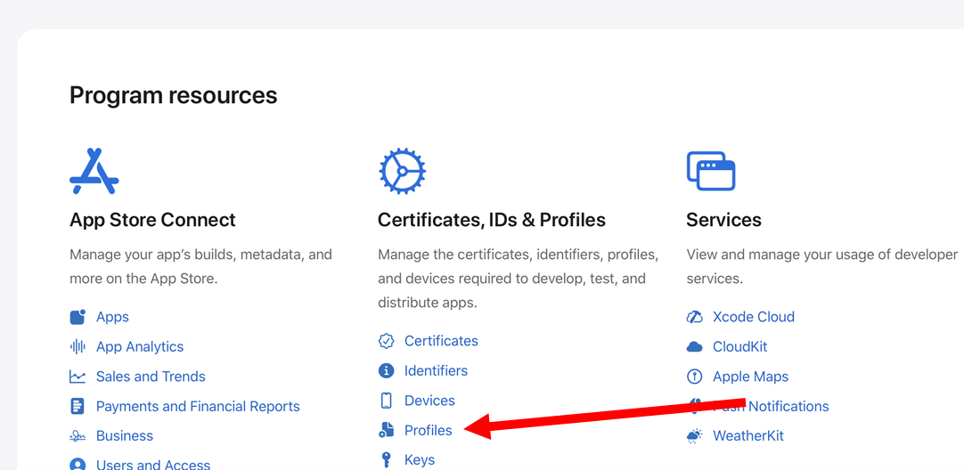Go to Sales and Trends
The width and height of the screenshot is (964, 470).
151,377
